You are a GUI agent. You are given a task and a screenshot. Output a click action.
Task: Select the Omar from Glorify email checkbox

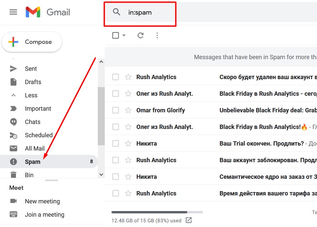(x=115, y=110)
